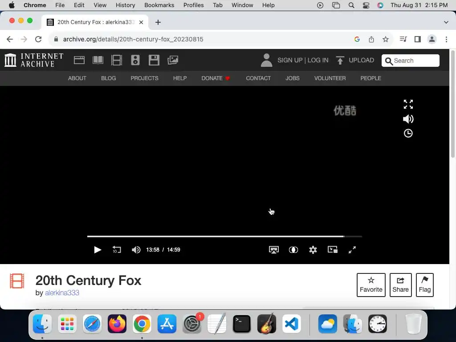
Task: Open the Web (Wayback Machine) icon
Action: point(79,60)
